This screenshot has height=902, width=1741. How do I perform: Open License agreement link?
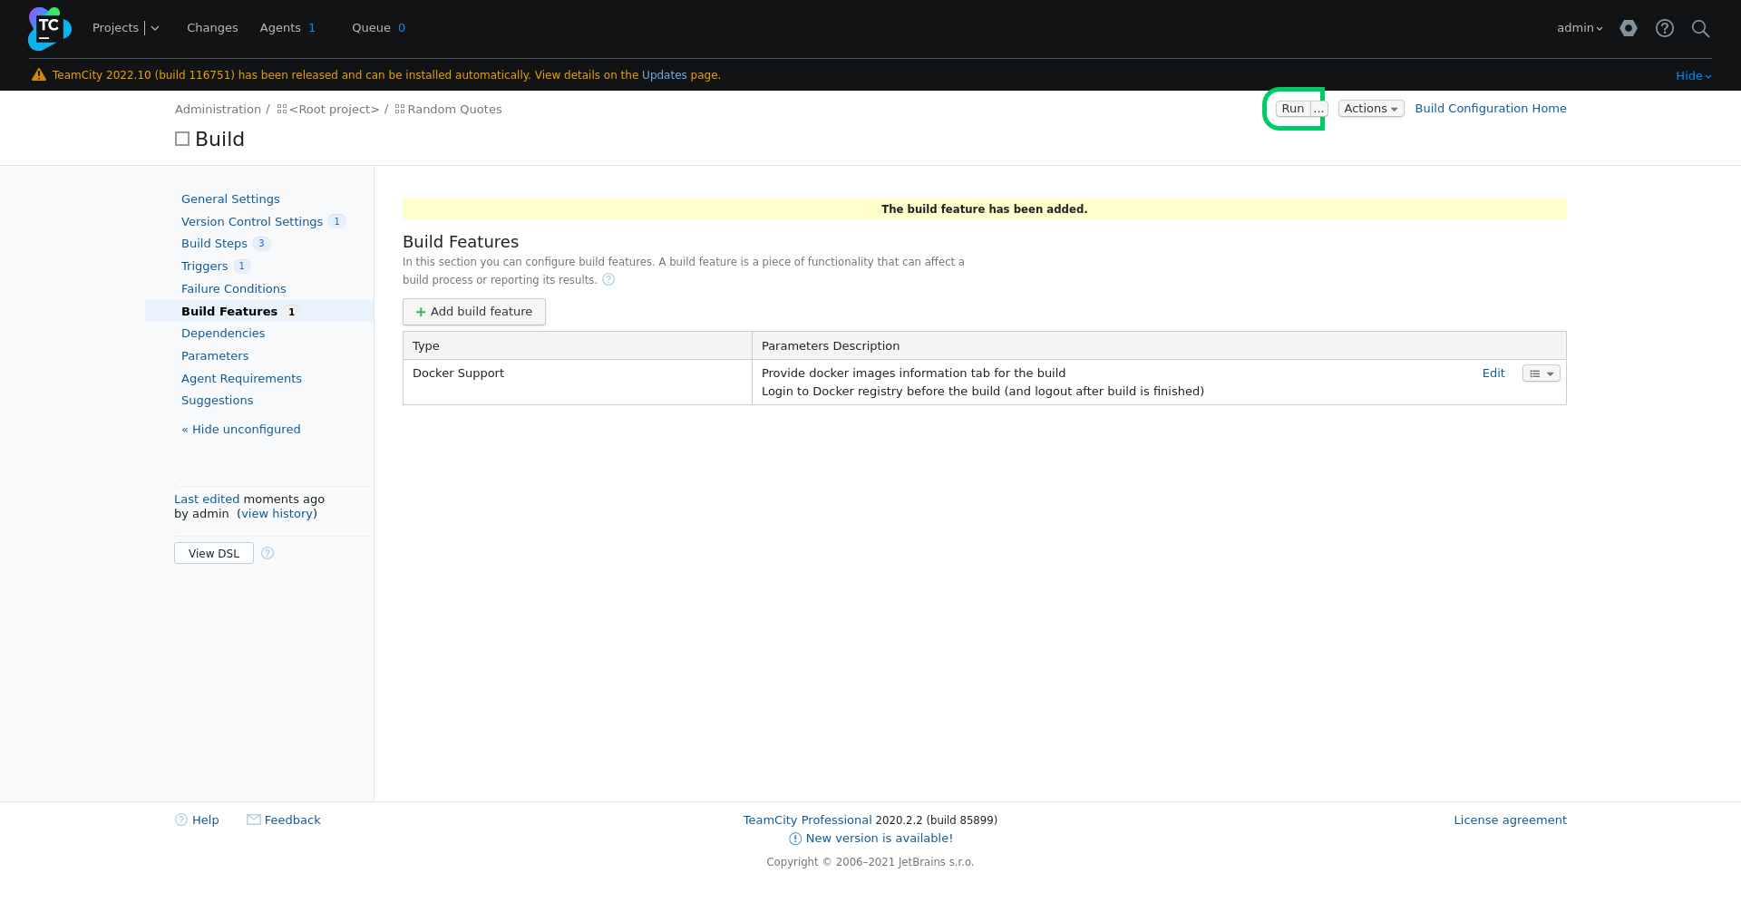[1510, 820]
